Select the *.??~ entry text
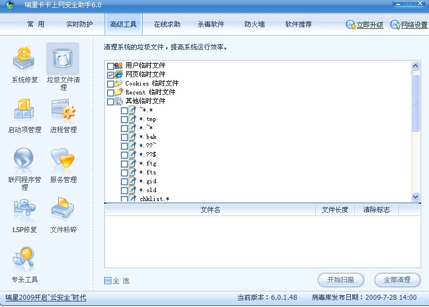429x307 pixels. [148, 145]
